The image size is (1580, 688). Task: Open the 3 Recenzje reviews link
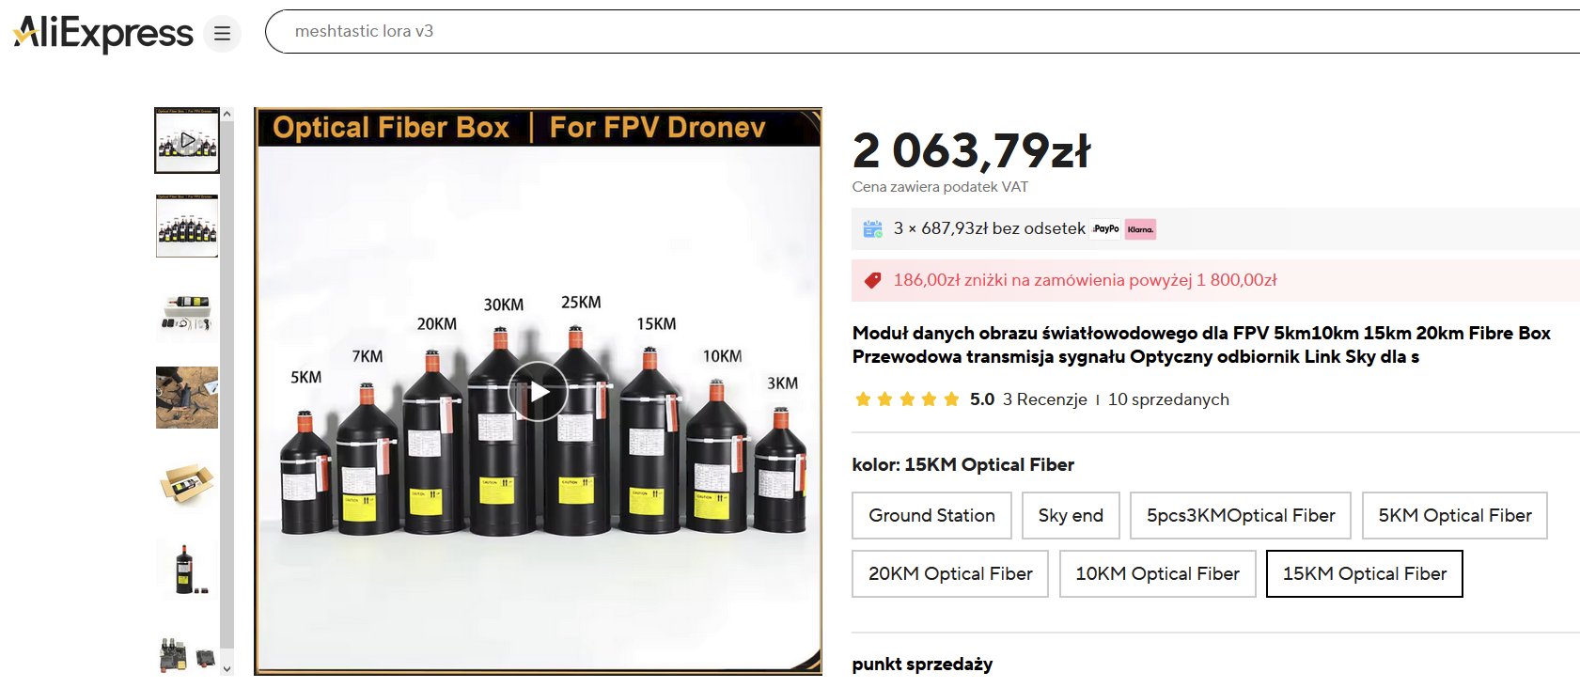click(x=1044, y=399)
